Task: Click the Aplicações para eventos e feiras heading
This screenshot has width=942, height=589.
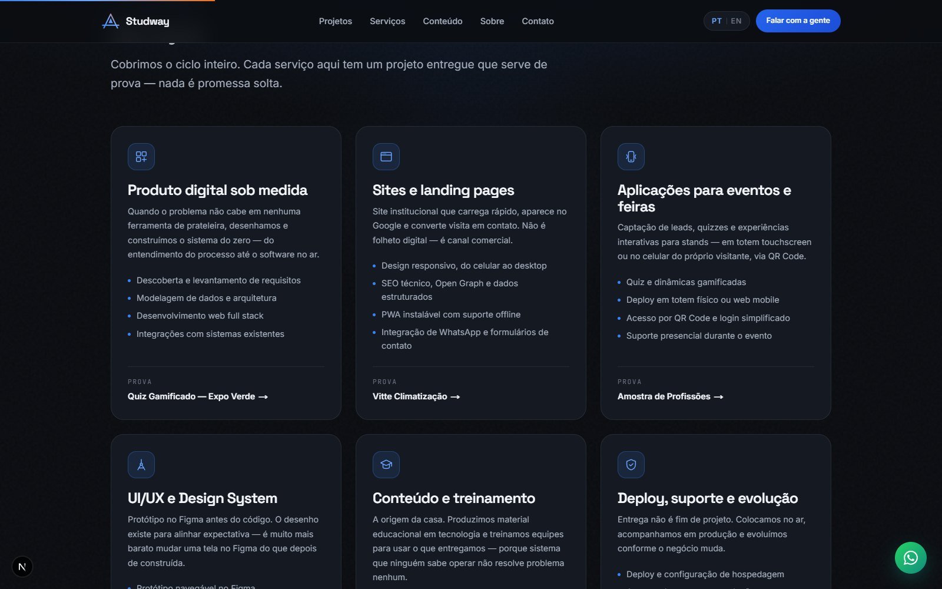Action: coord(704,198)
